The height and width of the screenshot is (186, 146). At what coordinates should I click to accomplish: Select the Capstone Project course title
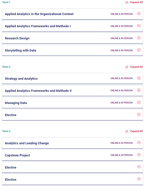point(17,155)
